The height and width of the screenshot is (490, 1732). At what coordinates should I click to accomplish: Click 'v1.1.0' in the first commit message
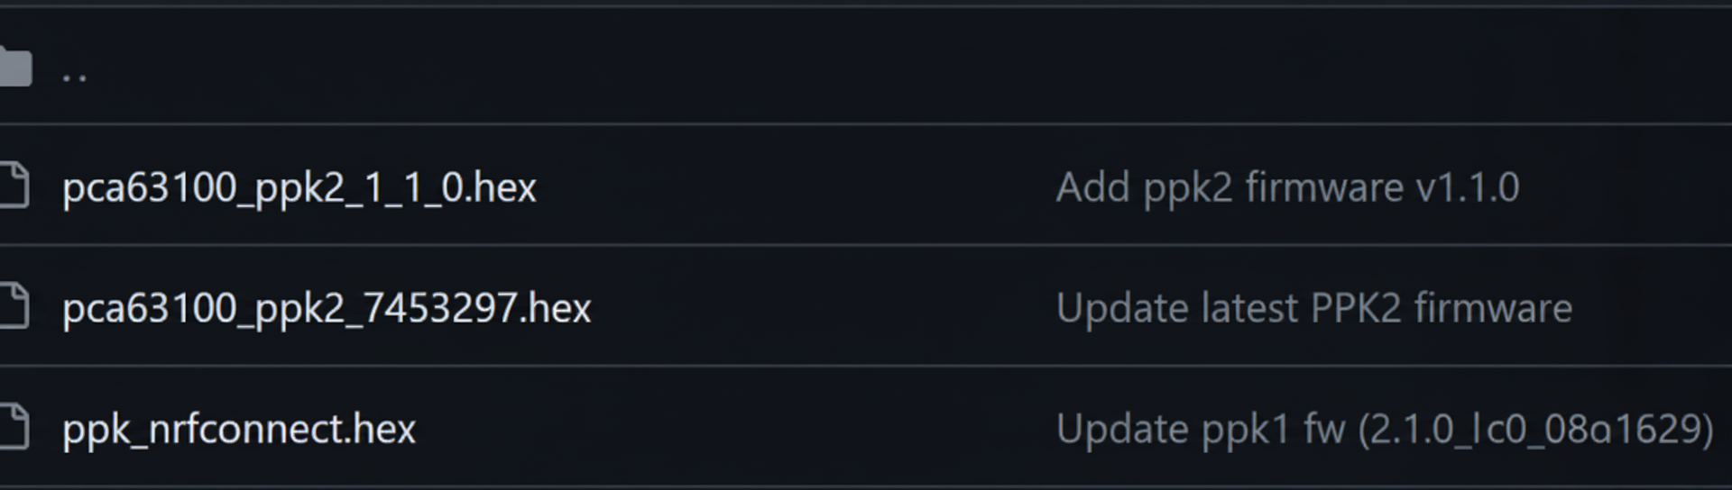click(x=1467, y=188)
